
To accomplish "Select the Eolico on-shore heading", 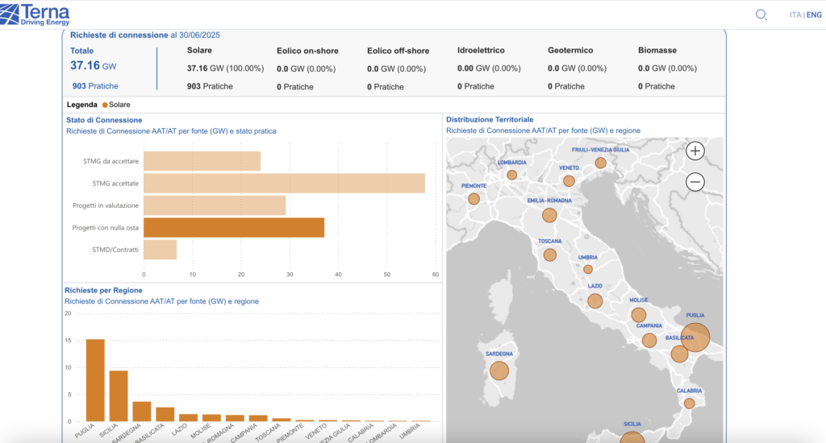I will pos(307,51).
